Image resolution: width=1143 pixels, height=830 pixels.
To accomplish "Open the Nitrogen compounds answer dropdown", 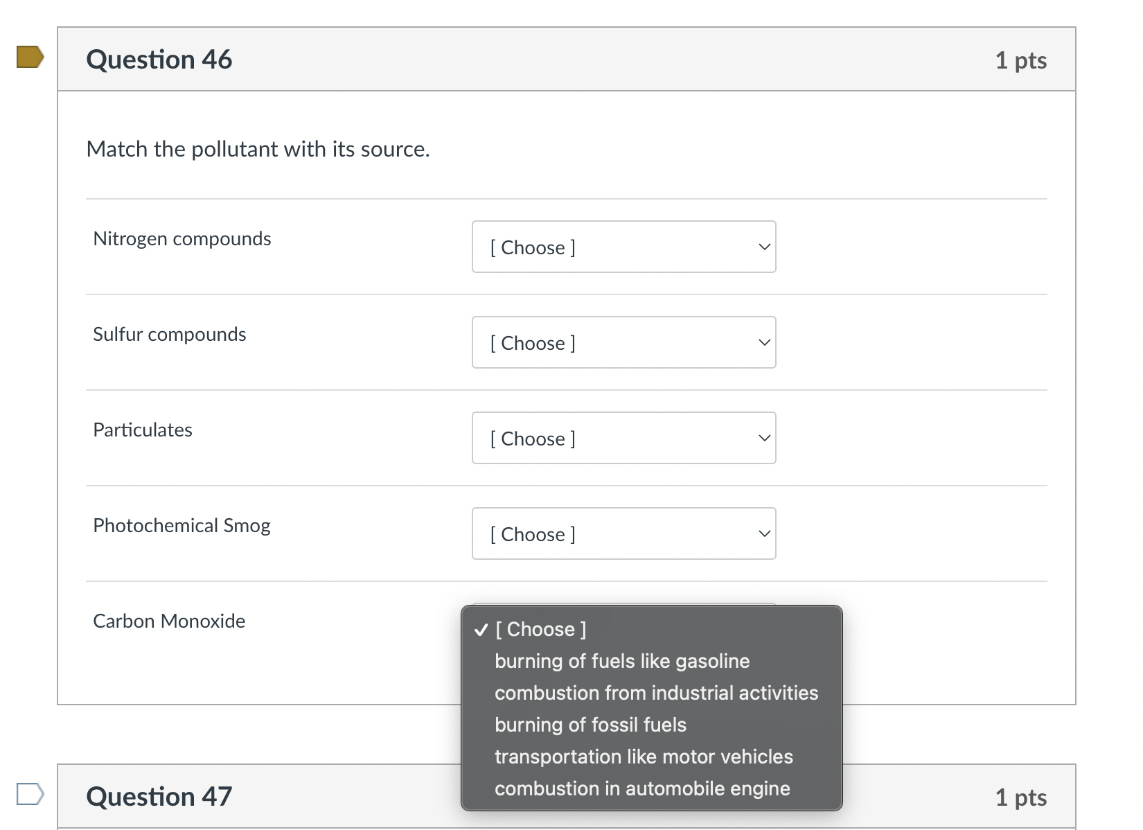I will tap(623, 247).
